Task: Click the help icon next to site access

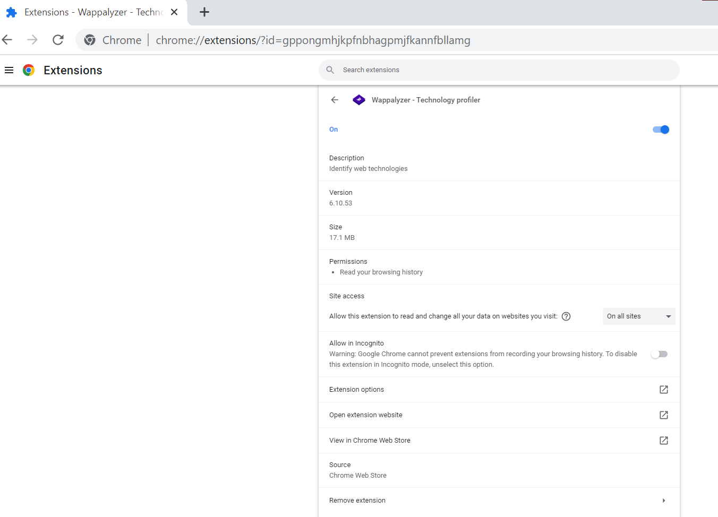Action: [566, 316]
